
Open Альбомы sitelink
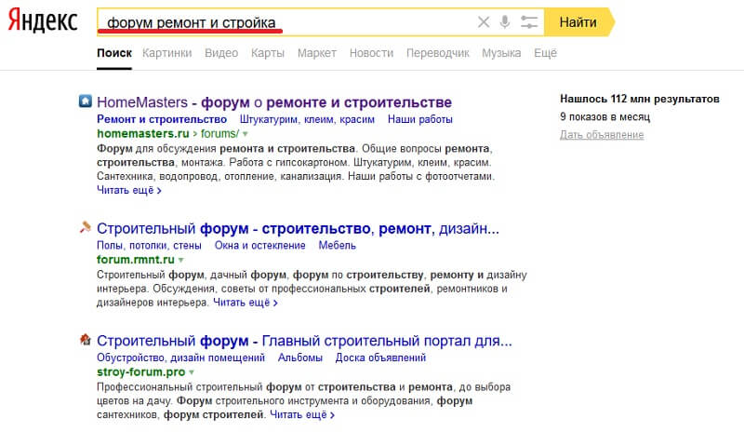pyautogui.click(x=299, y=358)
